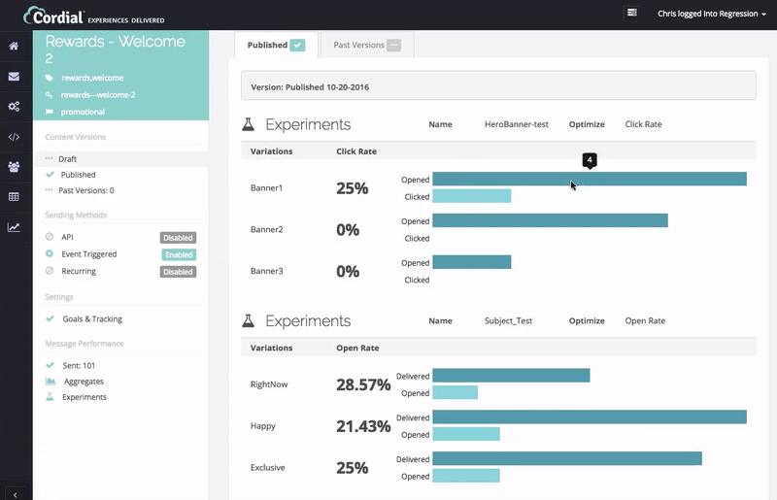Image resolution: width=777 pixels, height=500 pixels.
Task: Open the Goals & Tracking settings link
Action: coord(91,318)
